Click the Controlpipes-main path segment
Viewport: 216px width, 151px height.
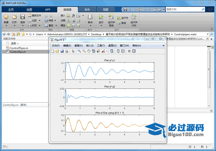[x=185, y=34]
